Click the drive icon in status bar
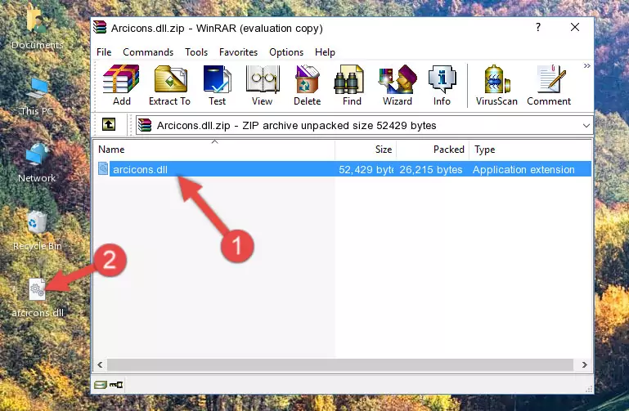Viewport: 629px width, 411px height. 101,385
